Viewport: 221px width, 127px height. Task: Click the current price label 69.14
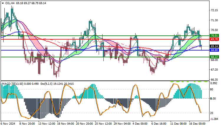[214, 46]
